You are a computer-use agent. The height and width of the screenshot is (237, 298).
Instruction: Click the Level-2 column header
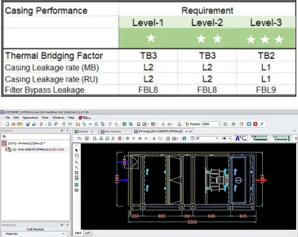[x=207, y=23]
